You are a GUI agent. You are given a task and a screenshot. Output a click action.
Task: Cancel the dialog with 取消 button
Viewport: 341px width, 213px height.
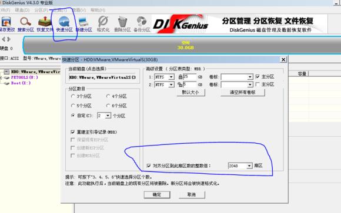coord(192,195)
